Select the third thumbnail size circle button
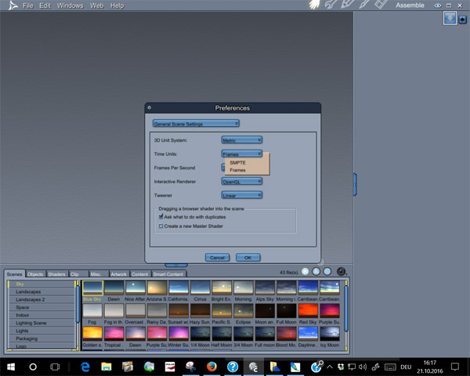Screen dimensions: 470x376 pyautogui.click(x=327, y=271)
